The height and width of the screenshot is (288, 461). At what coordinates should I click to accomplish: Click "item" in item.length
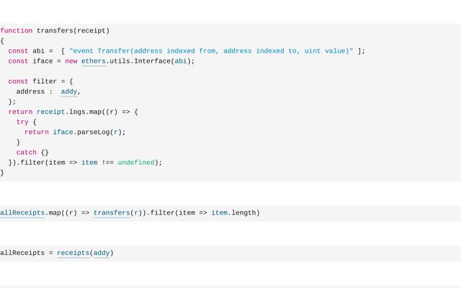[219, 212]
